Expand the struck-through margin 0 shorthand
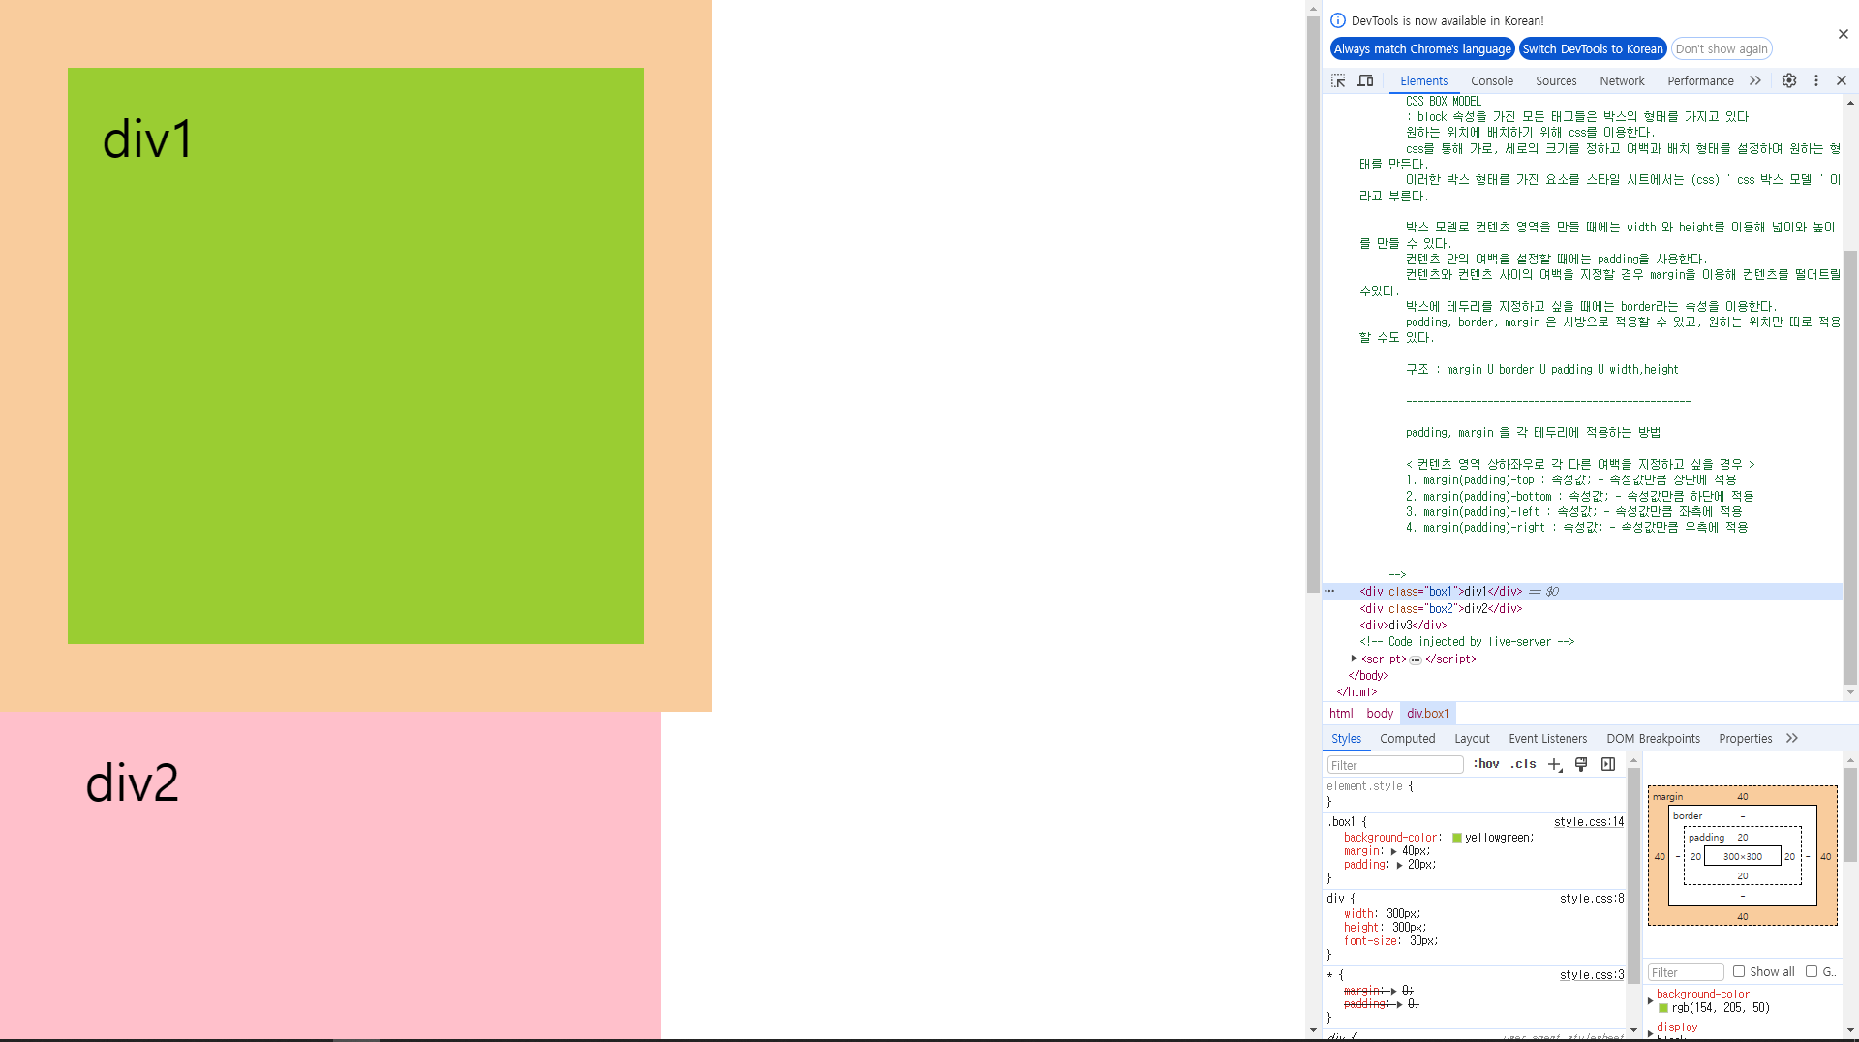 pos(1394,991)
